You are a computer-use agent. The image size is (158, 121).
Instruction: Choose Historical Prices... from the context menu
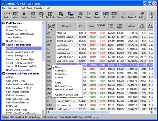tap(67, 86)
